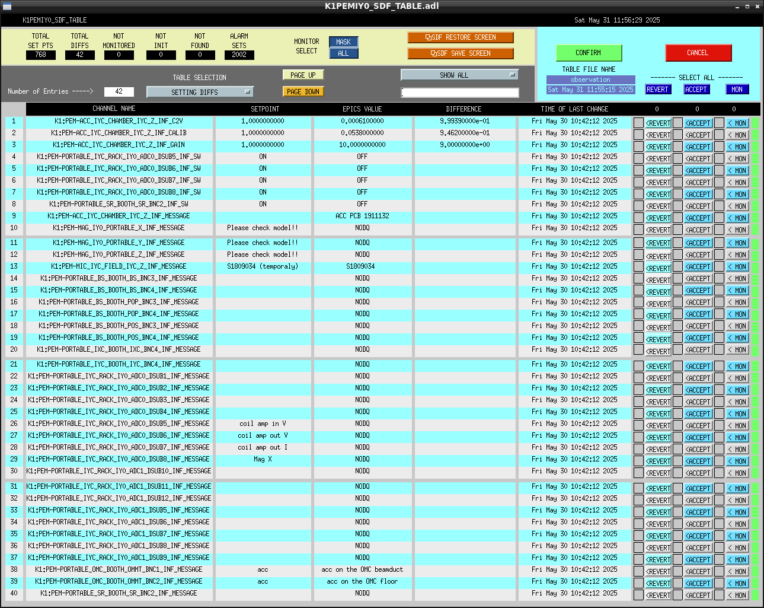Advance the table with PAGE DOWN
Screen dimensions: 764x608
point(303,92)
